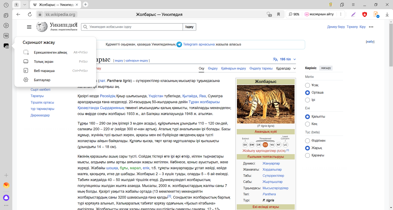Click the 90% zoom level indicator
The height and width of the screenshot is (210, 393).
pos(294,14)
